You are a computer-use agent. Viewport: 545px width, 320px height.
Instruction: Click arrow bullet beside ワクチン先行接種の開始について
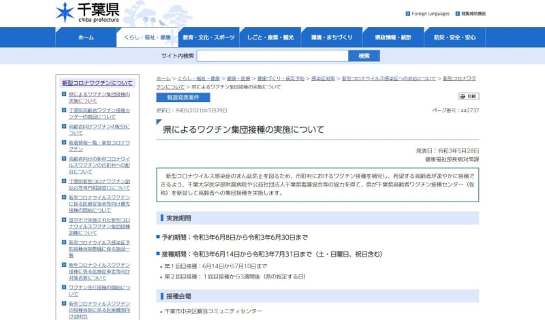[x=65, y=287]
